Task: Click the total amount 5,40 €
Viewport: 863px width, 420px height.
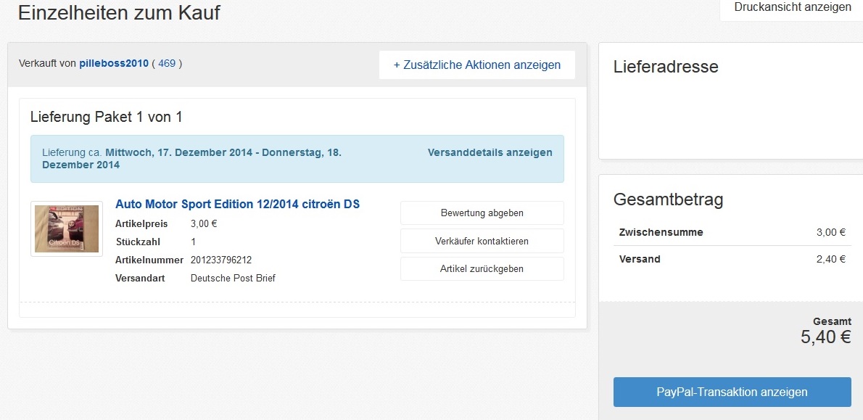Action: click(x=825, y=337)
